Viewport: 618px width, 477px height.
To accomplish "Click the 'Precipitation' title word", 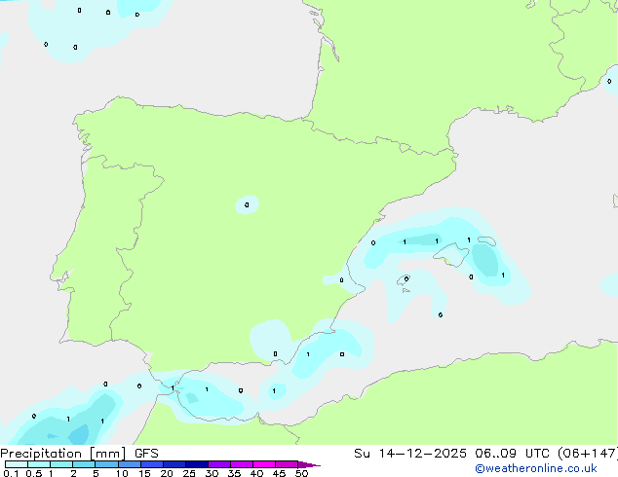I will pos(41,454).
